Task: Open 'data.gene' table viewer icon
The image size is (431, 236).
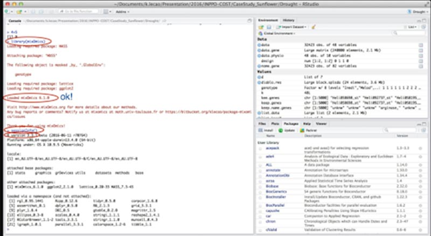Action: click(421, 51)
